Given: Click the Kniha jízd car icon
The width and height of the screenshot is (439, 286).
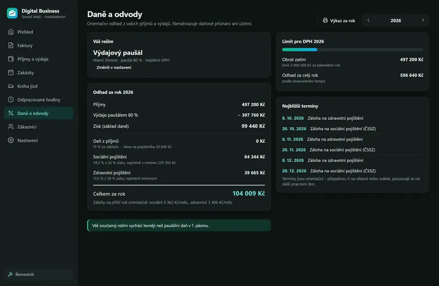Looking at the screenshot, I should [10, 86].
